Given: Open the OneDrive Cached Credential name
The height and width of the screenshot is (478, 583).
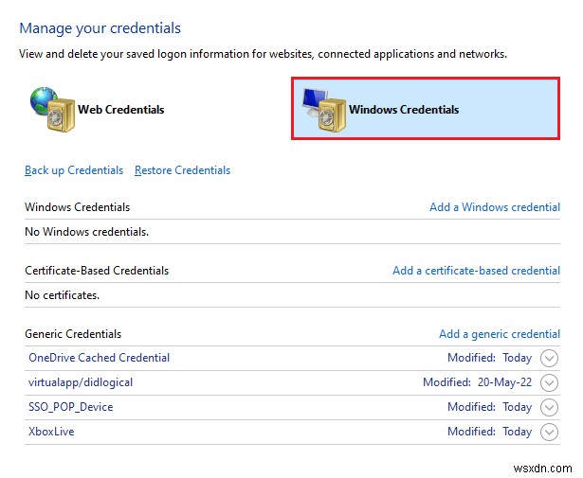Looking at the screenshot, I should tap(100, 358).
